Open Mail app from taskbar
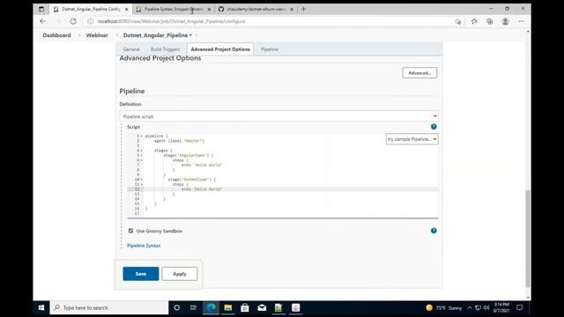This screenshot has width=564, height=317. (x=262, y=307)
